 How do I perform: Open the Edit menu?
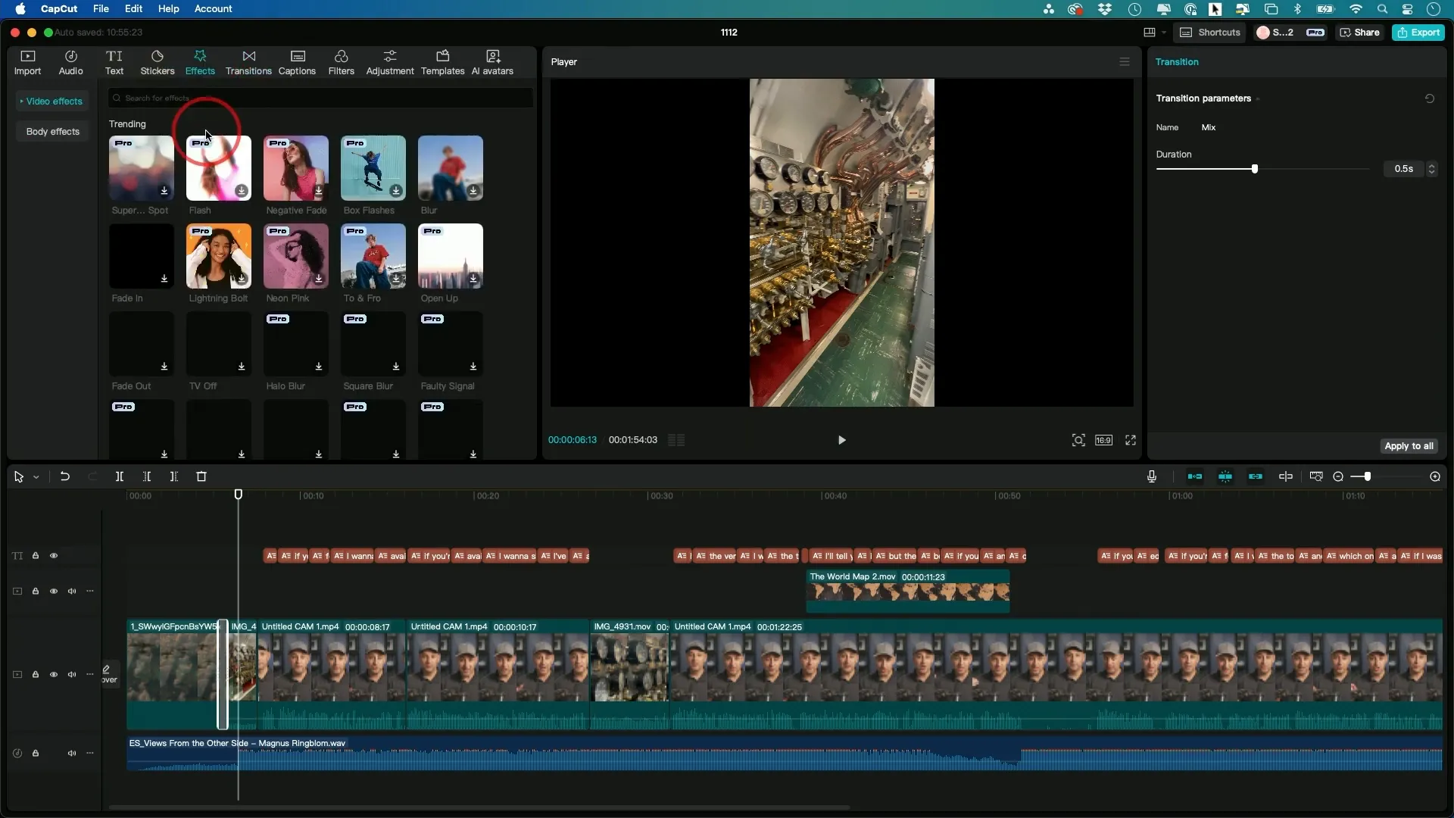(x=133, y=9)
